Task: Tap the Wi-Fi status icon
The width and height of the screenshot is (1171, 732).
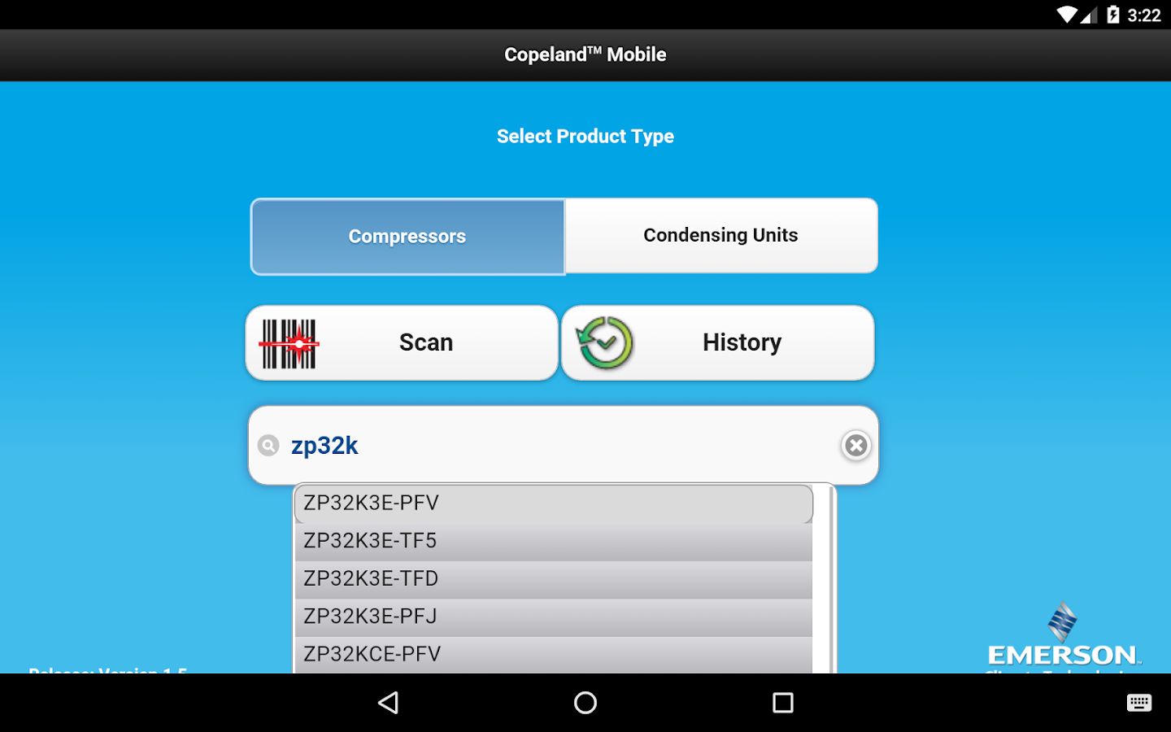Action: (x=1067, y=15)
